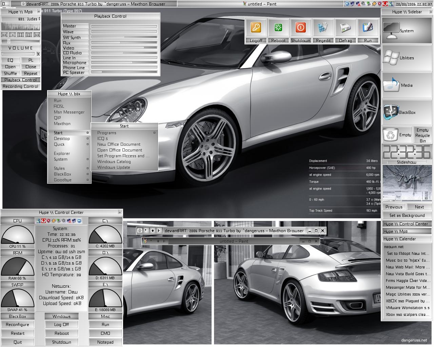434x347 pixels.
Task: Mute volume with the X button
Action: 38,54
